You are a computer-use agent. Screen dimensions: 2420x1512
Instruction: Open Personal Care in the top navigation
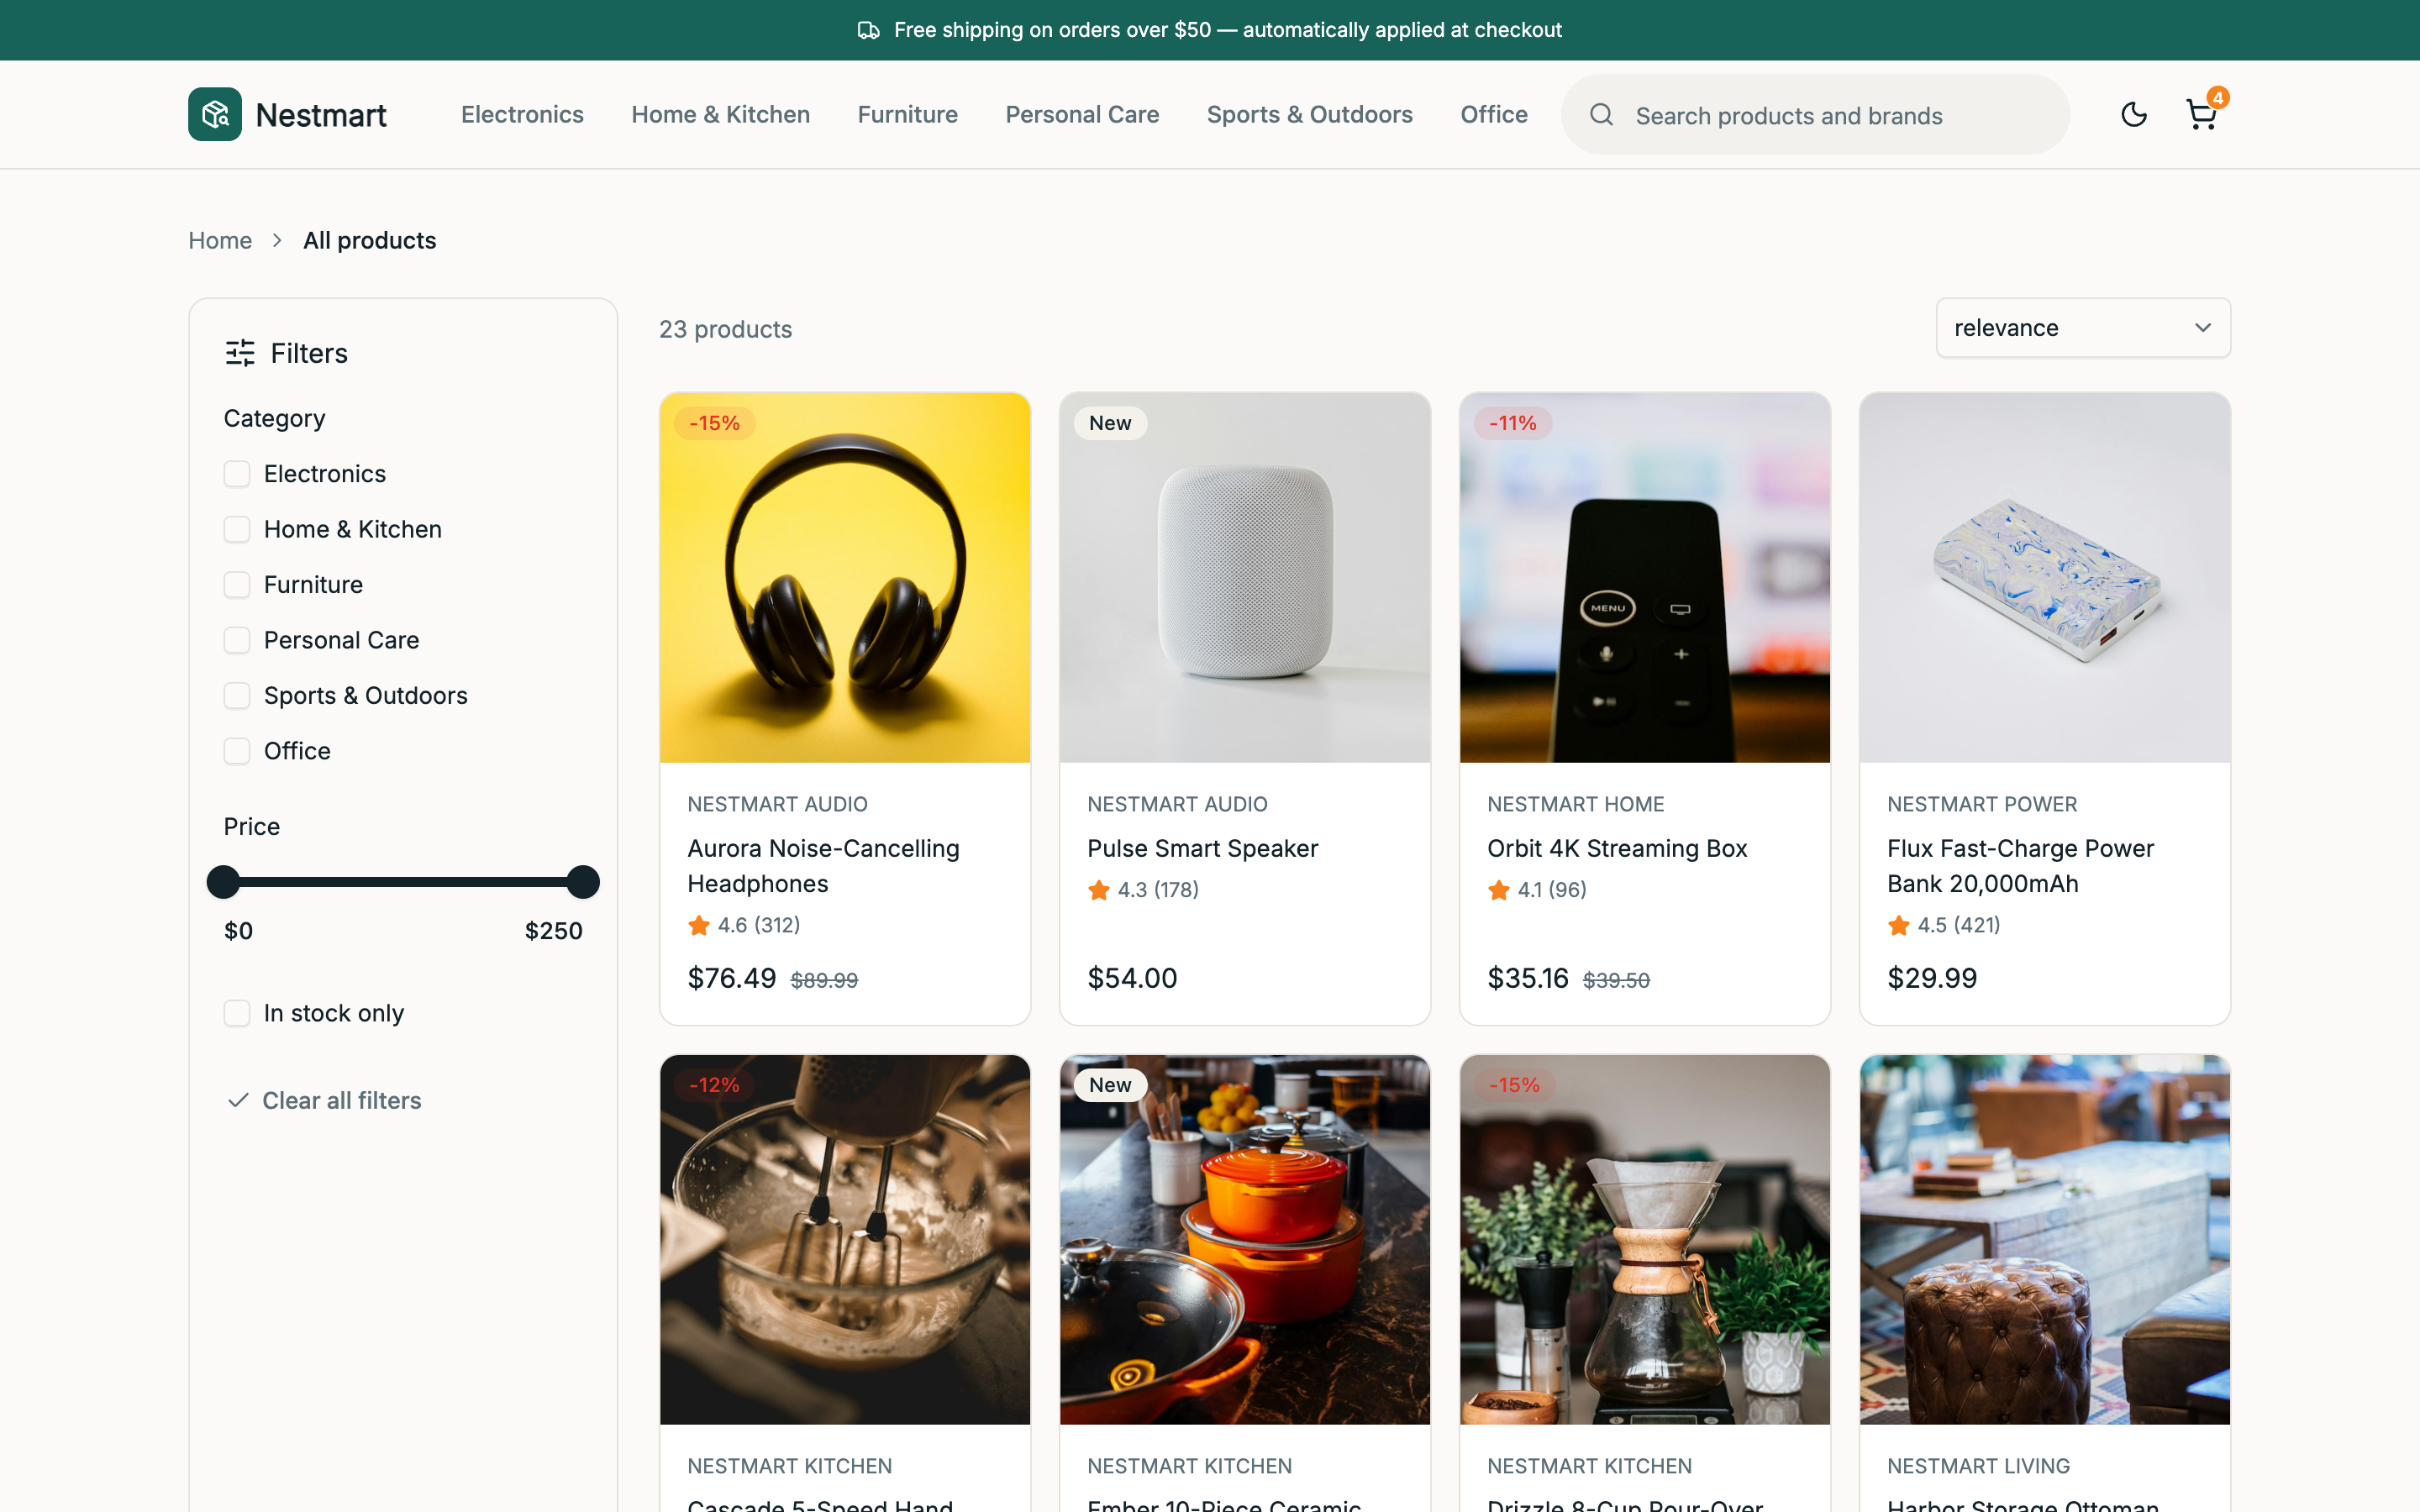point(1082,114)
